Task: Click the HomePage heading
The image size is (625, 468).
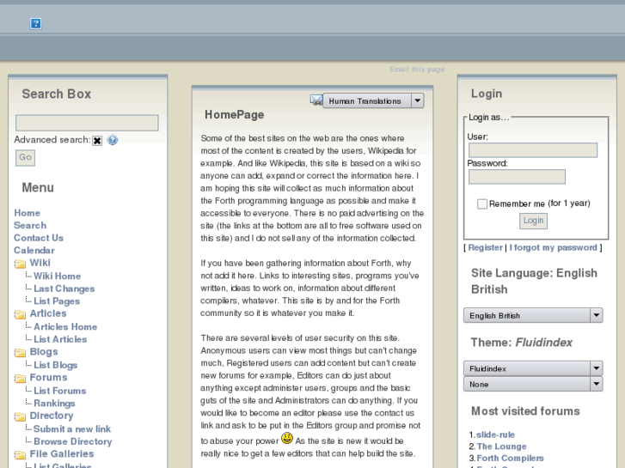Action: point(235,115)
